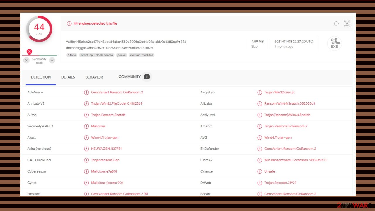Click the BitDefender GoRansom.2 result
This screenshot has width=375, height=211.
[290, 149]
